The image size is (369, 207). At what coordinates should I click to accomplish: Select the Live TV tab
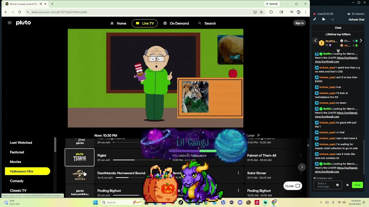[x=145, y=23]
